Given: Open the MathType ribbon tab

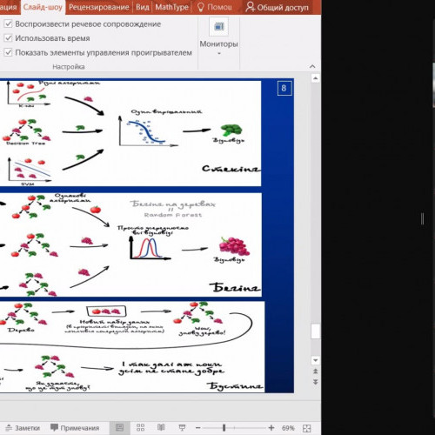Looking at the screenshot, I should point(171,7).
